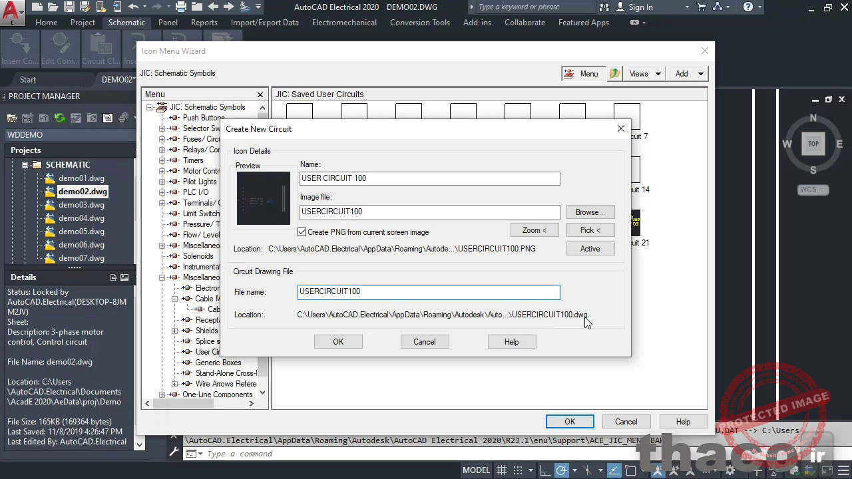This screenshot has width=852, height=479.
Task: Switch to the Reports ribbon tab
Action: pyautogui.click(x=204, y=23)
